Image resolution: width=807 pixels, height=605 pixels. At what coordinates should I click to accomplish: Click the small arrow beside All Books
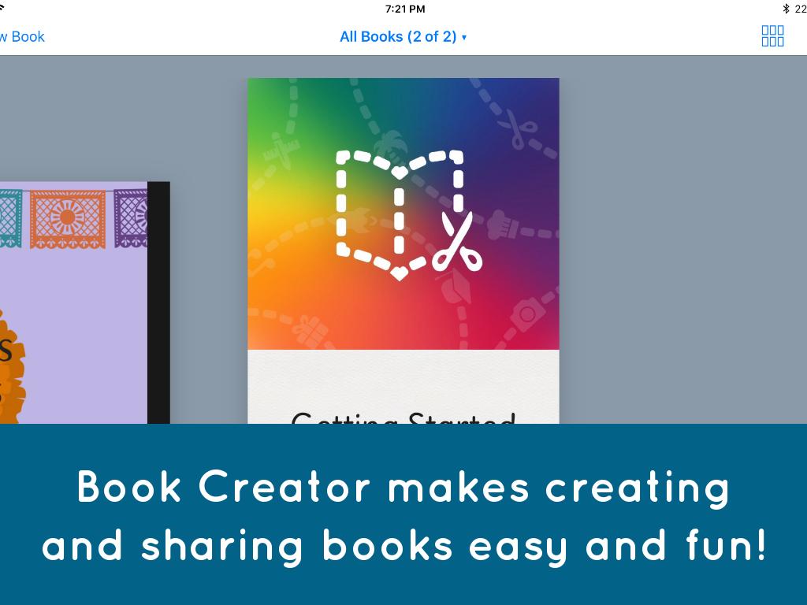pos(464,37)
